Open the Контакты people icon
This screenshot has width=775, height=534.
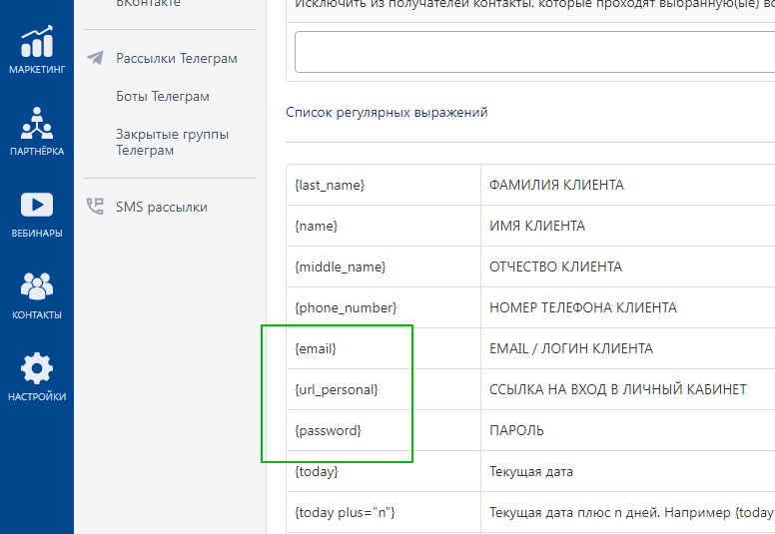[37, 286]
